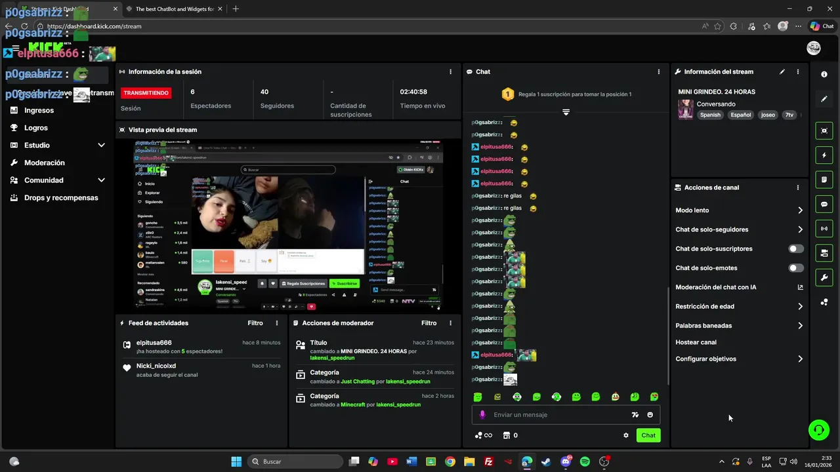The image size is (840, 472).
Task: Open FileZilla from the taskbar
Action: coord(488,462)
